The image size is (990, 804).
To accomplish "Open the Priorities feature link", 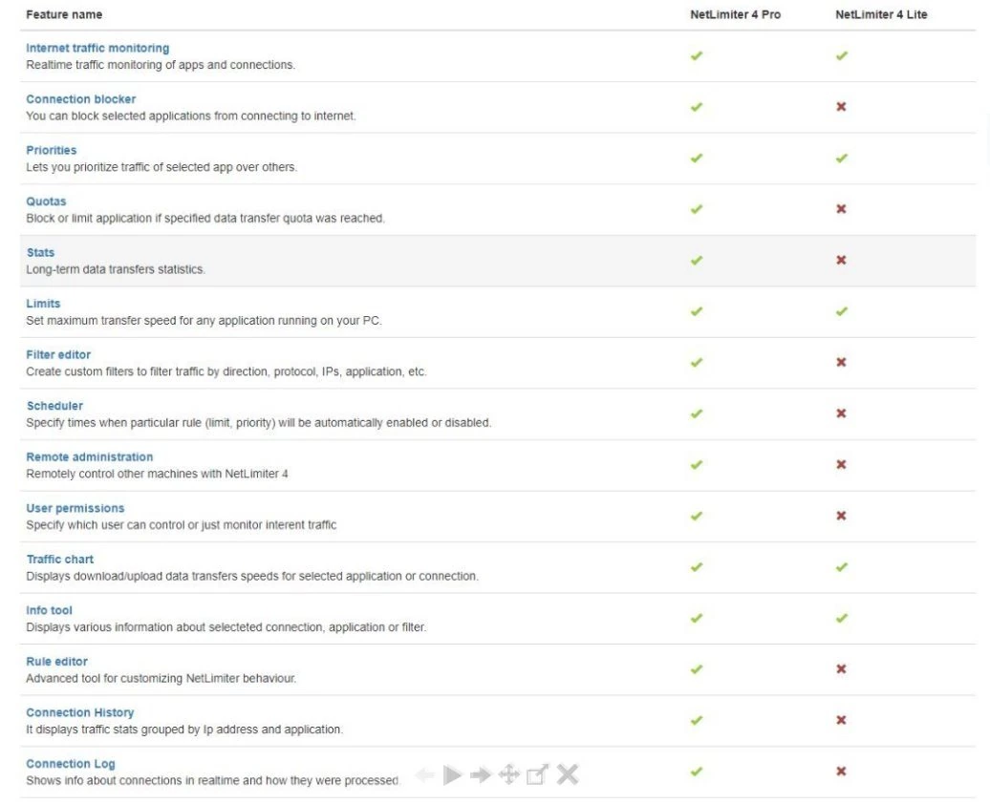I will click(x=52, y=150).
